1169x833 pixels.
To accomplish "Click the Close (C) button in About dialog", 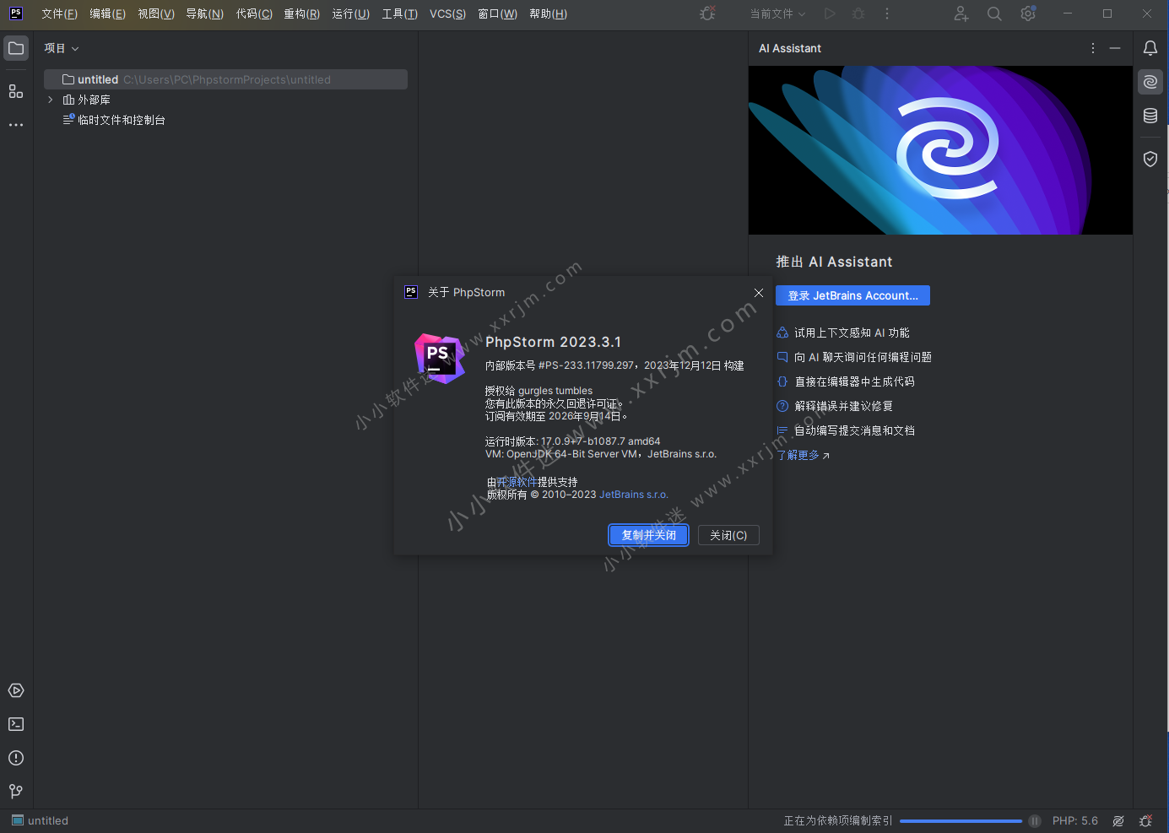I will coord(728,535).
